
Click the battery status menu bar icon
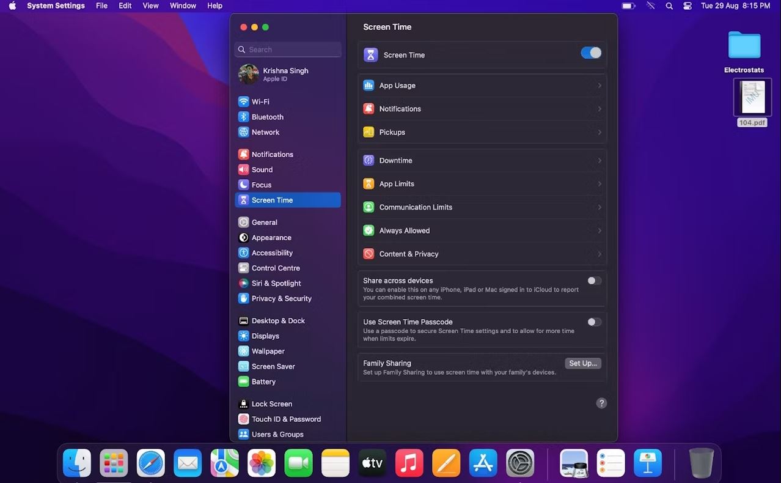(x=628, y=6)
